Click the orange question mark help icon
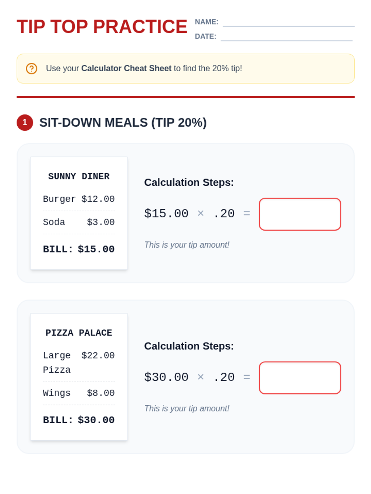The height and width of the screenshot is (494, 371). coord(31,69)
